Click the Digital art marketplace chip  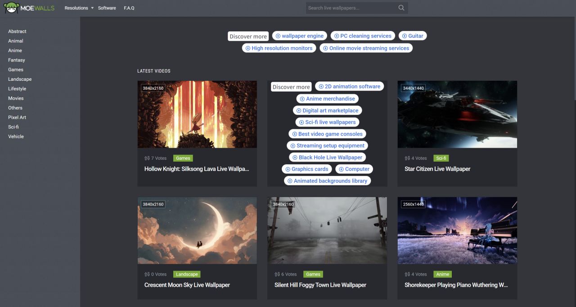tap(327, 110)
